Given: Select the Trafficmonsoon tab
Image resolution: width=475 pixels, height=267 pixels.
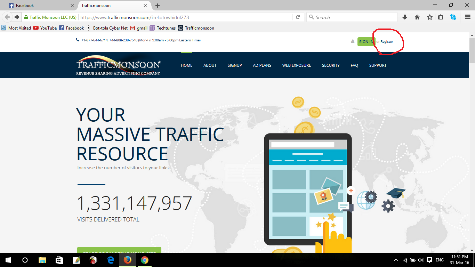Looking at the screenshot, I should click(115, 6).
